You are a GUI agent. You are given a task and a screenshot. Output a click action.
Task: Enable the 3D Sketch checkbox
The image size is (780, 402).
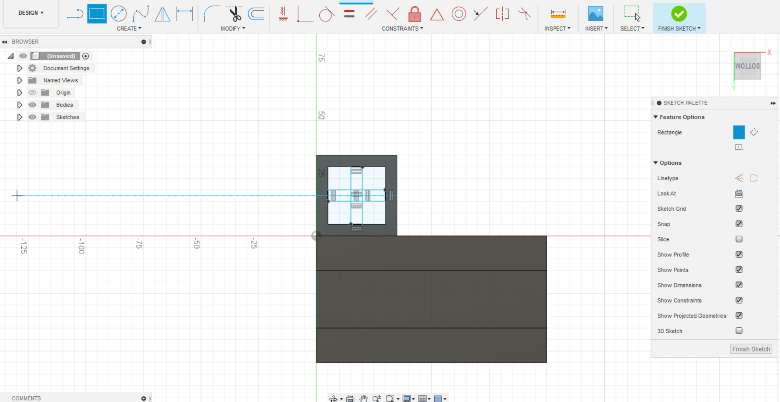(x=739, y=331)
